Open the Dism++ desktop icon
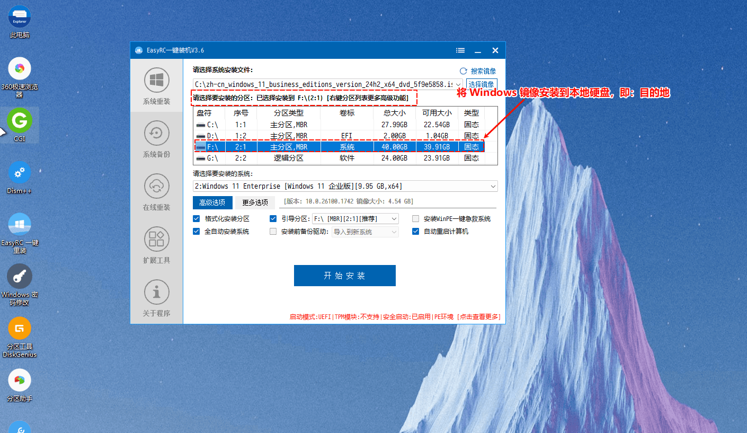Viewport: 747px width, 433px height. tap(20, 173)
